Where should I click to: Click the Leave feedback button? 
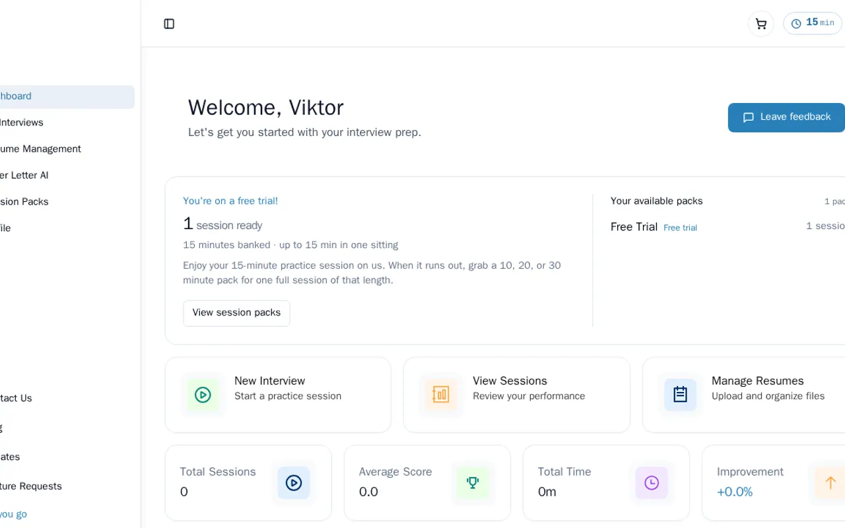click(x=786, y=117)
